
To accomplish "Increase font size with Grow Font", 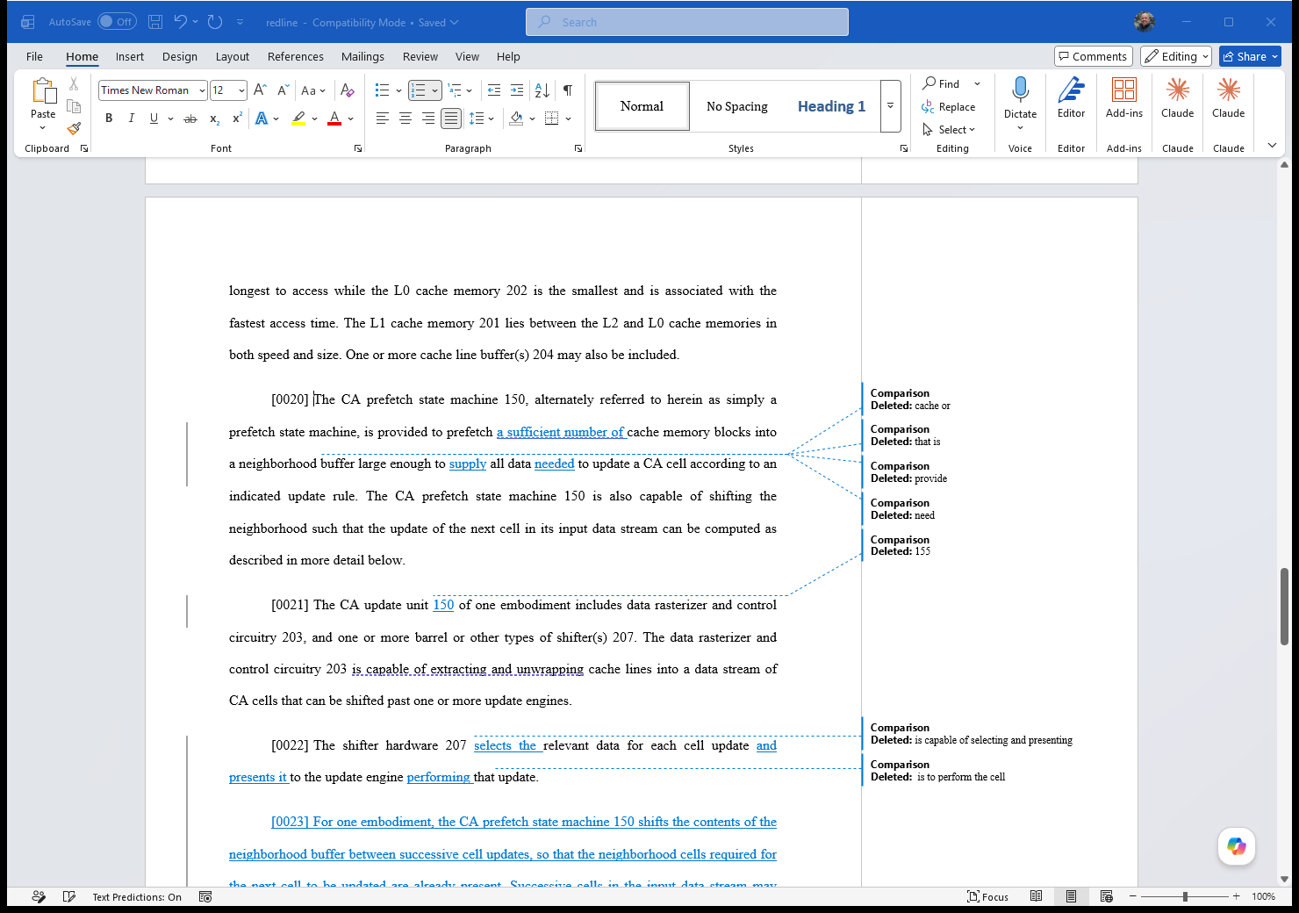I will tap(260, 90).
